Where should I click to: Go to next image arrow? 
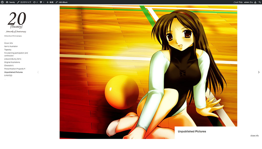(x=259, y=72)
